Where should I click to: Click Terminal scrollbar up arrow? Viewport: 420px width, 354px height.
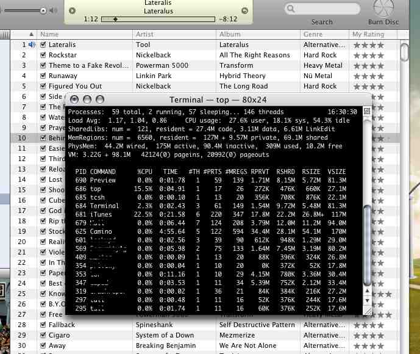[x=367, y=291]
